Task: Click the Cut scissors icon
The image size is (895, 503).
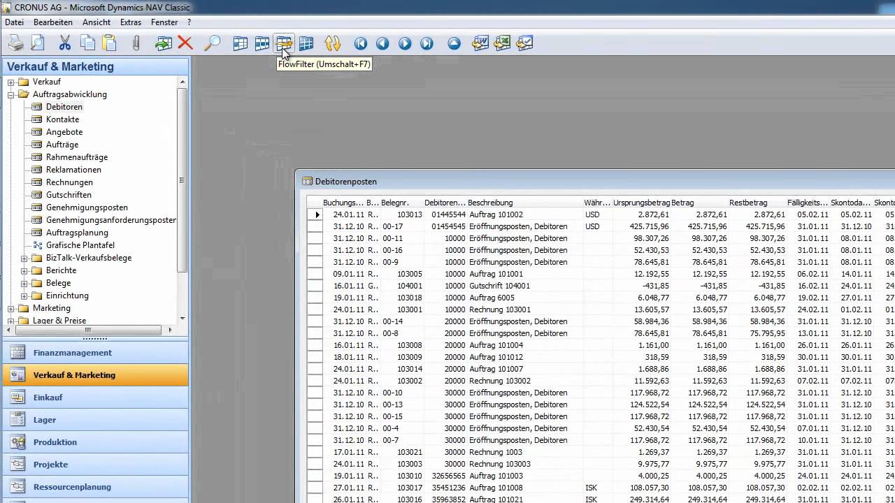Action: 65,43
